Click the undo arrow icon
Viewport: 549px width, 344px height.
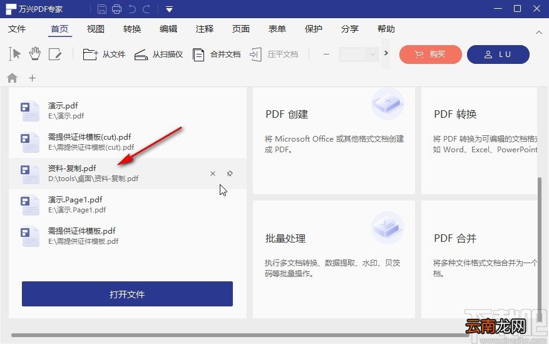point(132,9)
